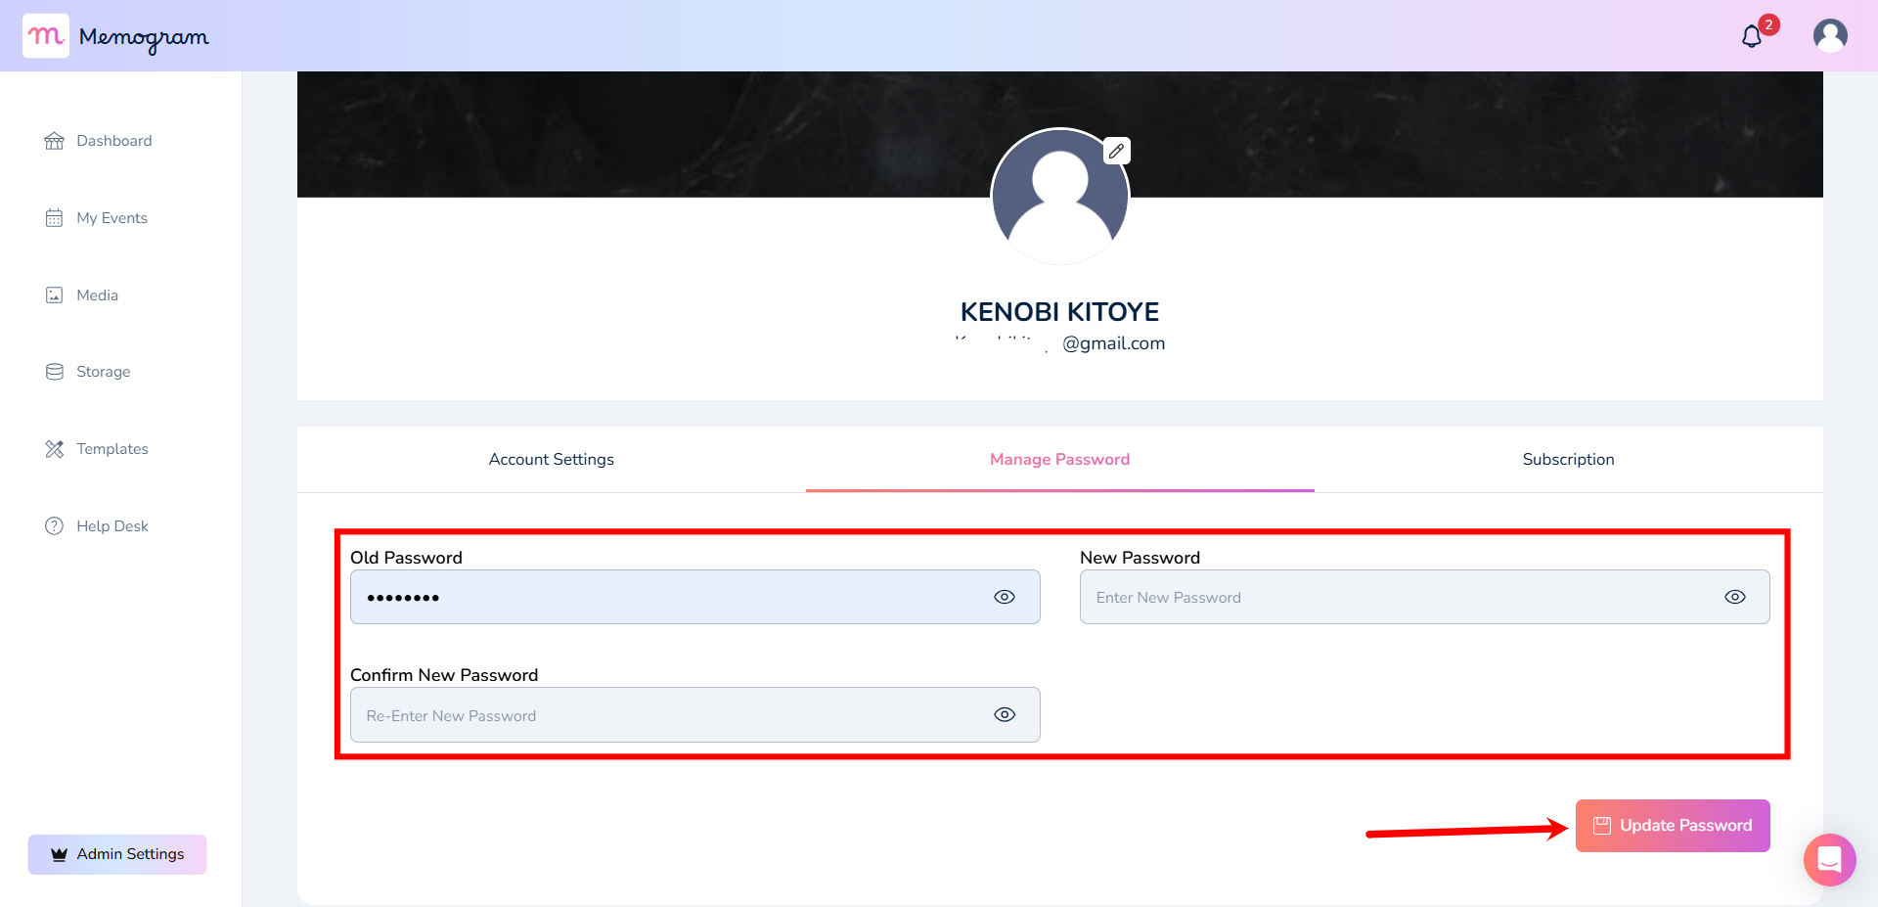Show the Old Password value
Image resolution: width=1878 pixels, height=907 pixels.
coord(1005,597)
